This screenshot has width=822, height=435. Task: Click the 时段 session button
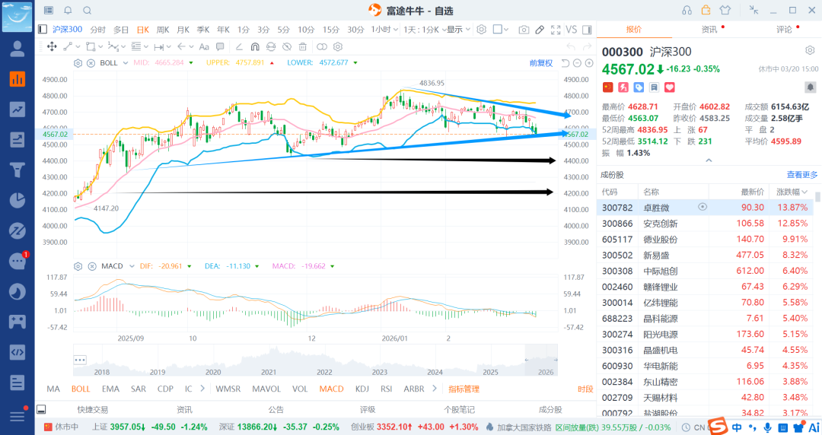pos(585,389)
